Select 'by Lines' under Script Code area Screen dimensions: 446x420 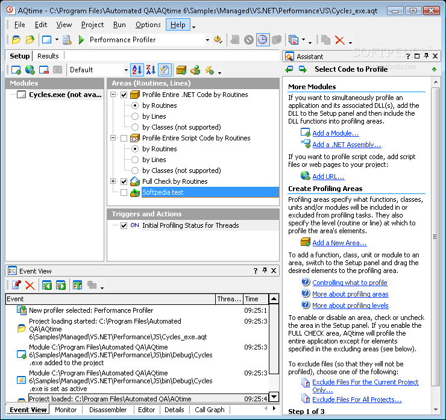click(135, 160)
